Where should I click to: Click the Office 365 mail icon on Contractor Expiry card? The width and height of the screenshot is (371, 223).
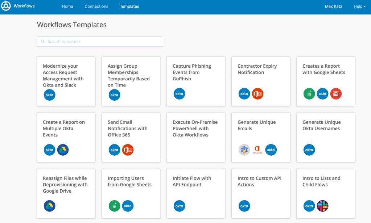[x=257, y=94]
